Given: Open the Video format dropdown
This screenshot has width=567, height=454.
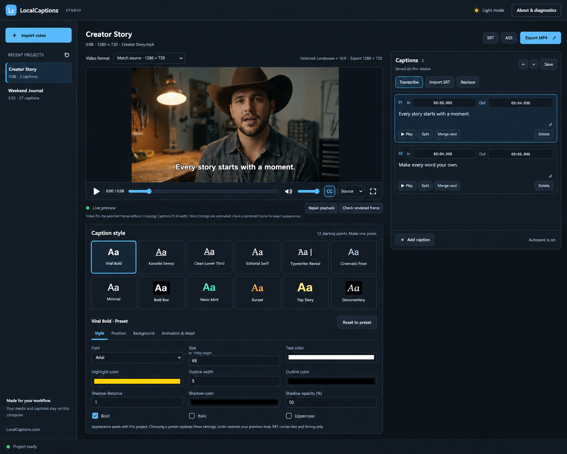Looking at the screenshot, I should coord(149,58).
